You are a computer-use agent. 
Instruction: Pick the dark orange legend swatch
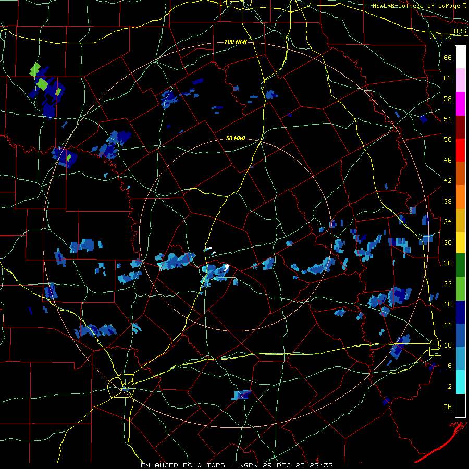click(460, 173)
